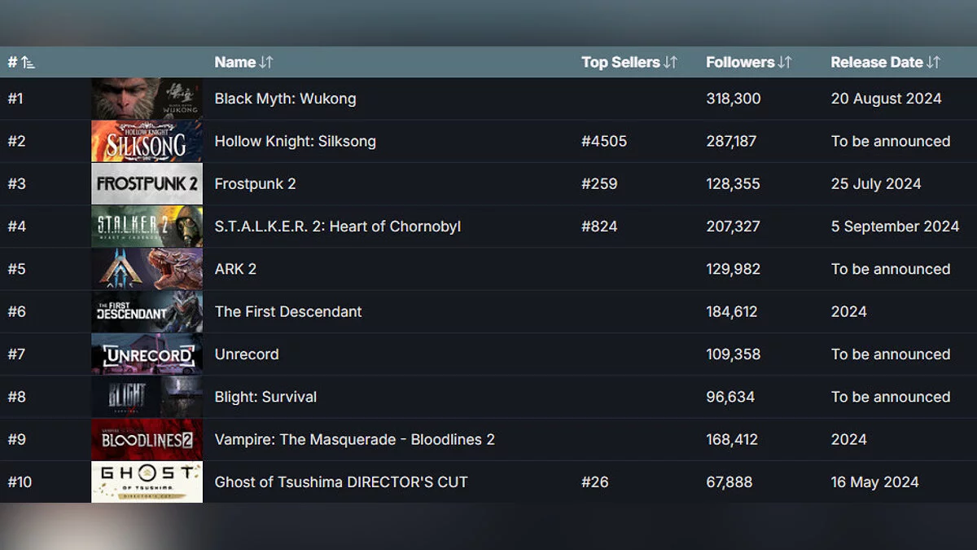Screen dimensions: 977x550
Task: Select ARK 2's To be announced date
Action: coord(891,269)
